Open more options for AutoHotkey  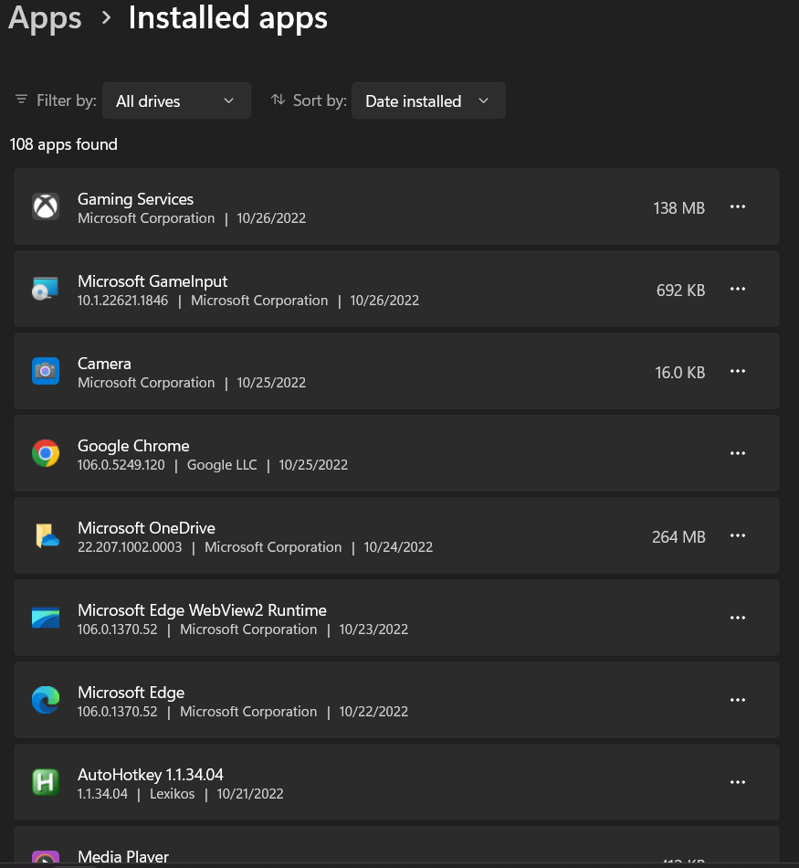click(x=738, y=782)
